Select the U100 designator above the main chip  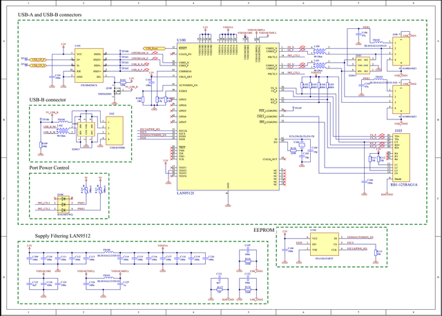(181, 40)
